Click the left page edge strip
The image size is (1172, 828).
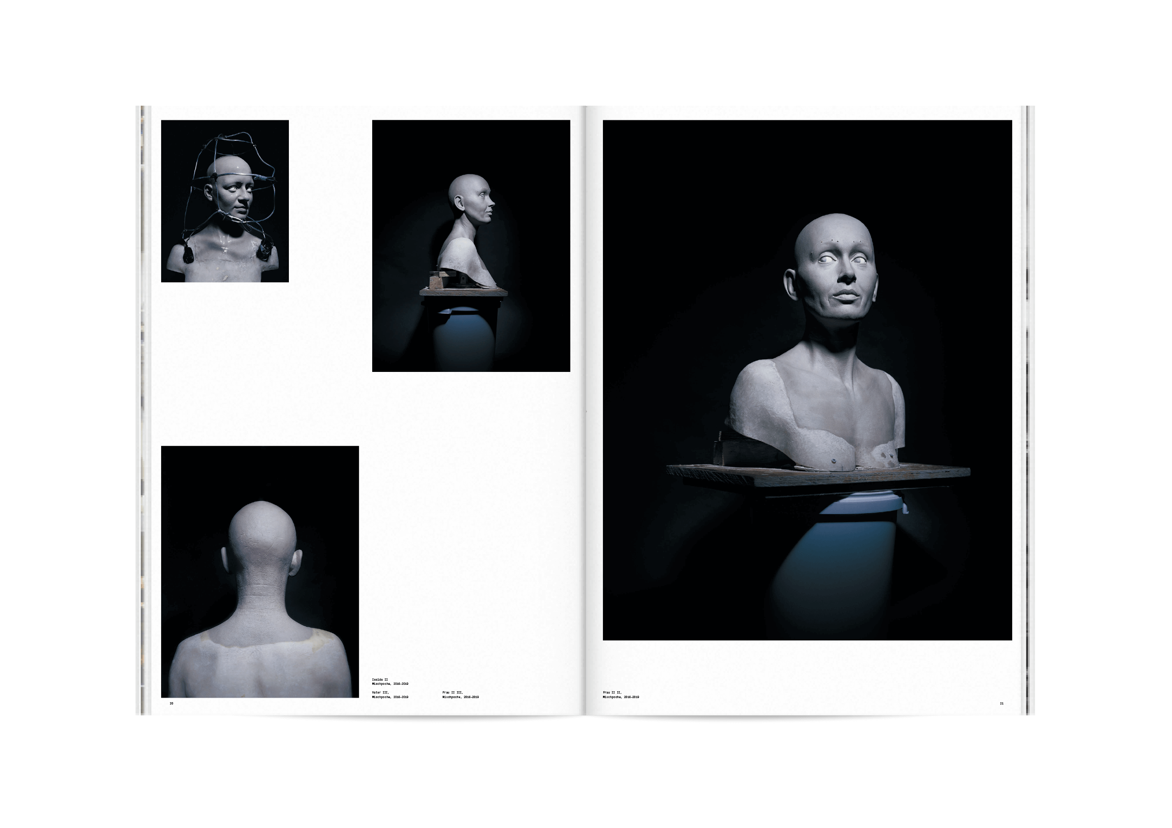[142, 408]
